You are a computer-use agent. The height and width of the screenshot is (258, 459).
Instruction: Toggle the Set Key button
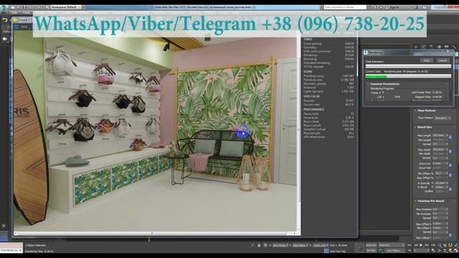click(372, 251)
